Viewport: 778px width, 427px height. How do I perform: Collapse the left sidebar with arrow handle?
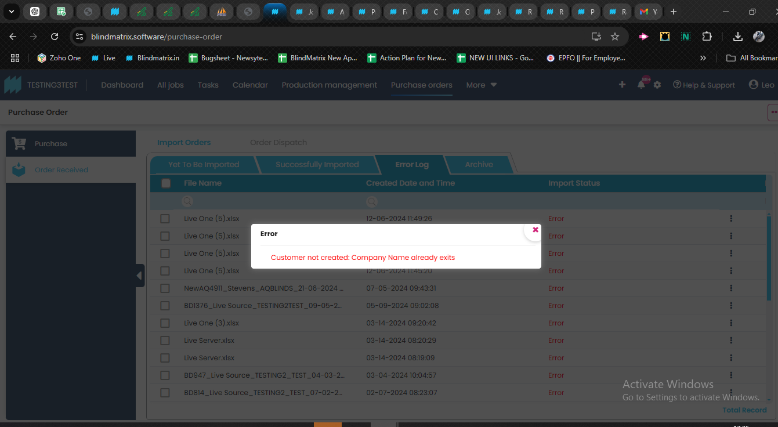139,276
